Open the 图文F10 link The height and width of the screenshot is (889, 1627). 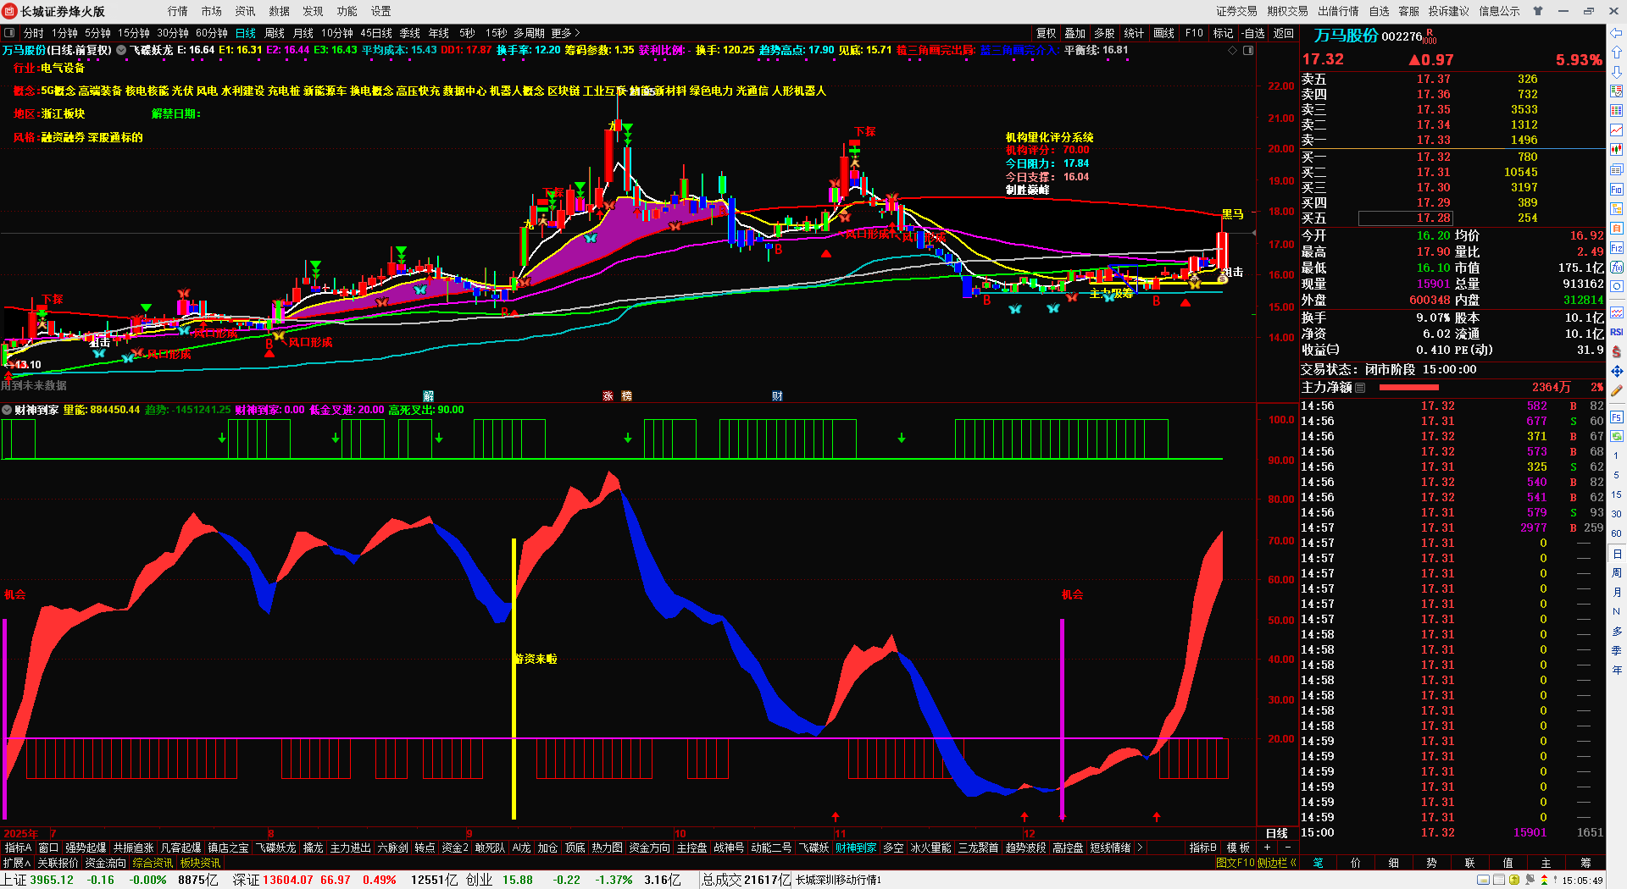[x=1235, y=863]
